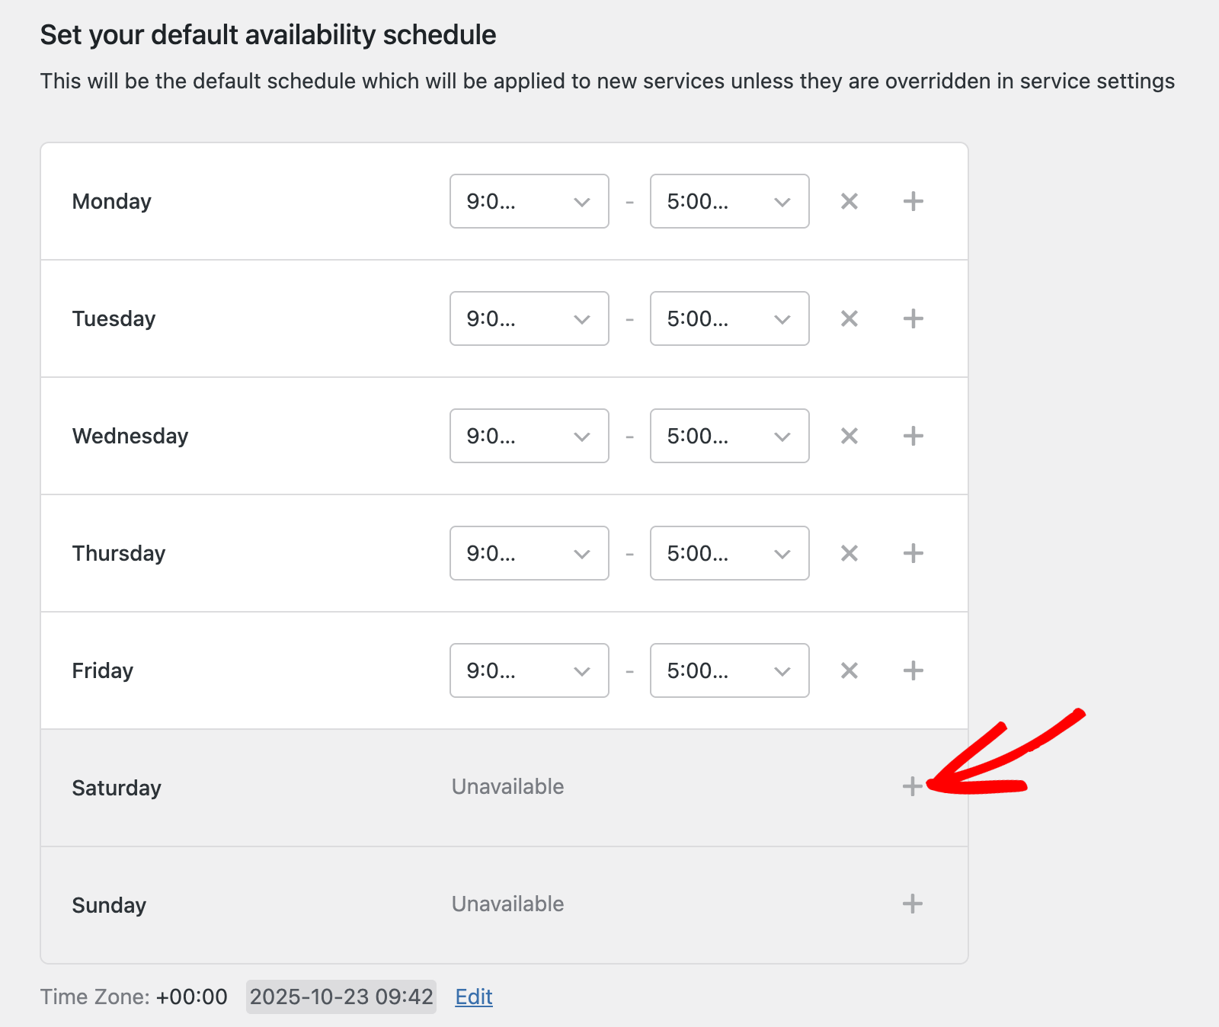Add availability for Saturday
Screen dimensions: 1219x1027
tap(912, 786)
